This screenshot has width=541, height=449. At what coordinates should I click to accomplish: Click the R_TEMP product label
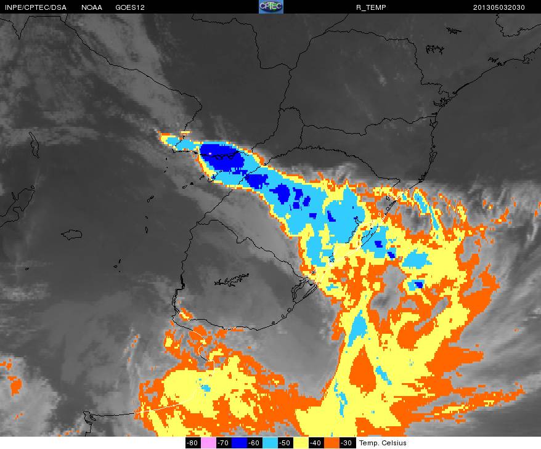pos(371,7)
